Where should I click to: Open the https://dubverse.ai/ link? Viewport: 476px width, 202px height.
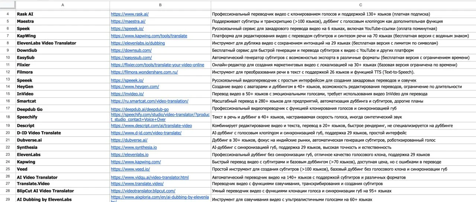pyautogui.click(x=129, y=140)
